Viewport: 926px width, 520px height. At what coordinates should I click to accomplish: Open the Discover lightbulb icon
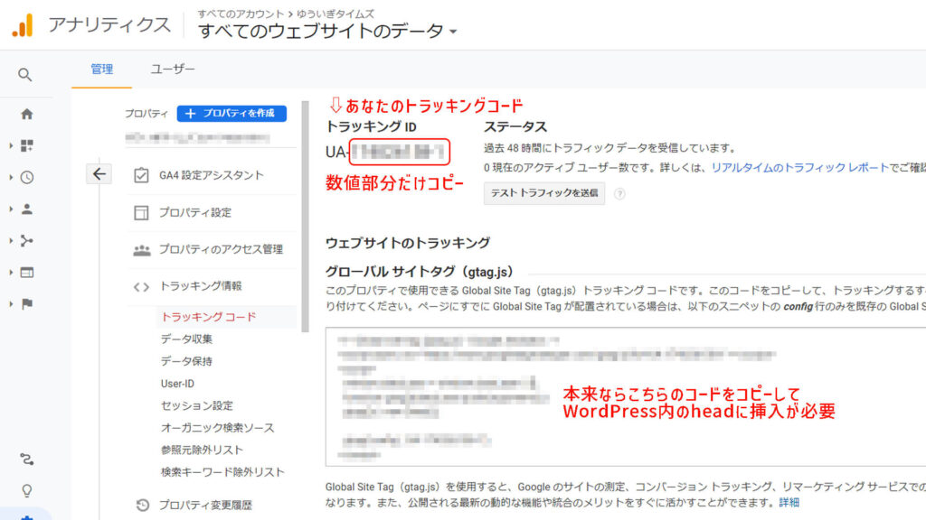[26, 491]
